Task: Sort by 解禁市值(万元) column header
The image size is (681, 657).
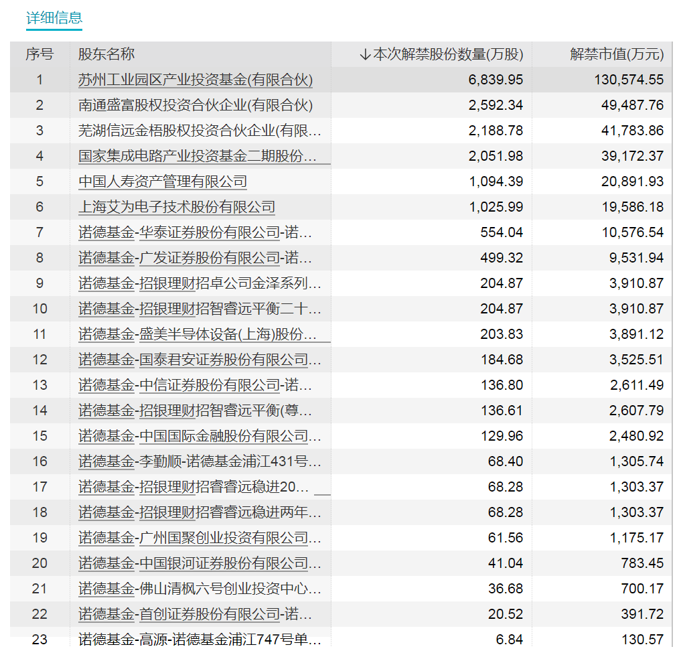Action: pos(617,54)
